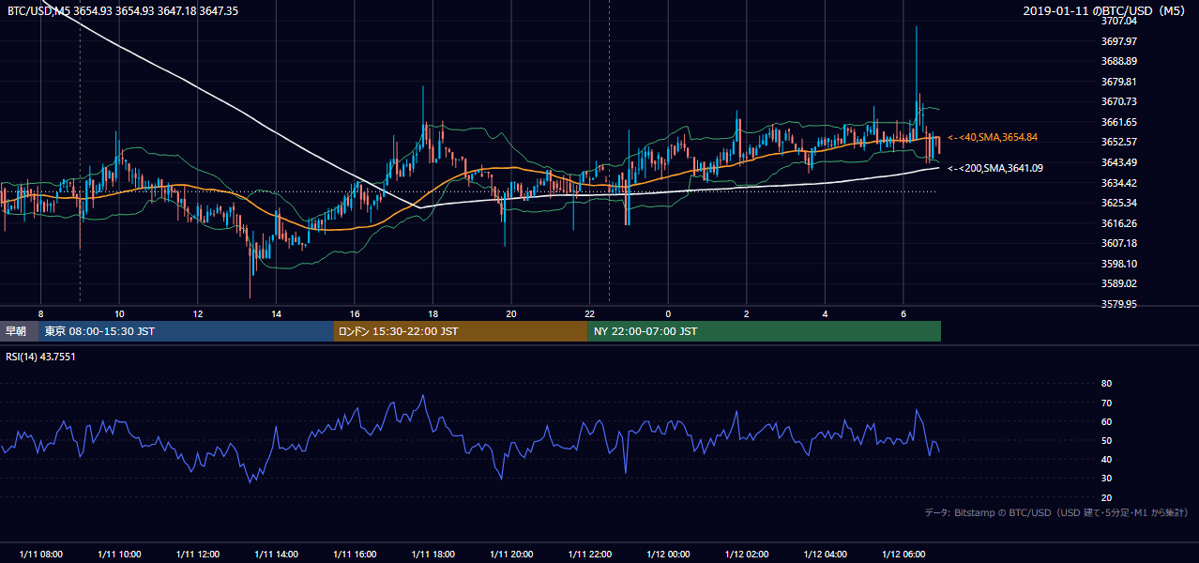The height and width of the screenshot is (563, 1199).
Task: Click the 1/11 20:00 time label
Action: (510, 555)
